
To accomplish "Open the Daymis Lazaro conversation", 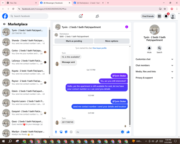I will pos(24,103).
